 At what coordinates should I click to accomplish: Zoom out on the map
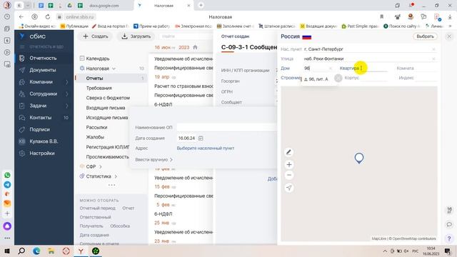coord(288,175)
